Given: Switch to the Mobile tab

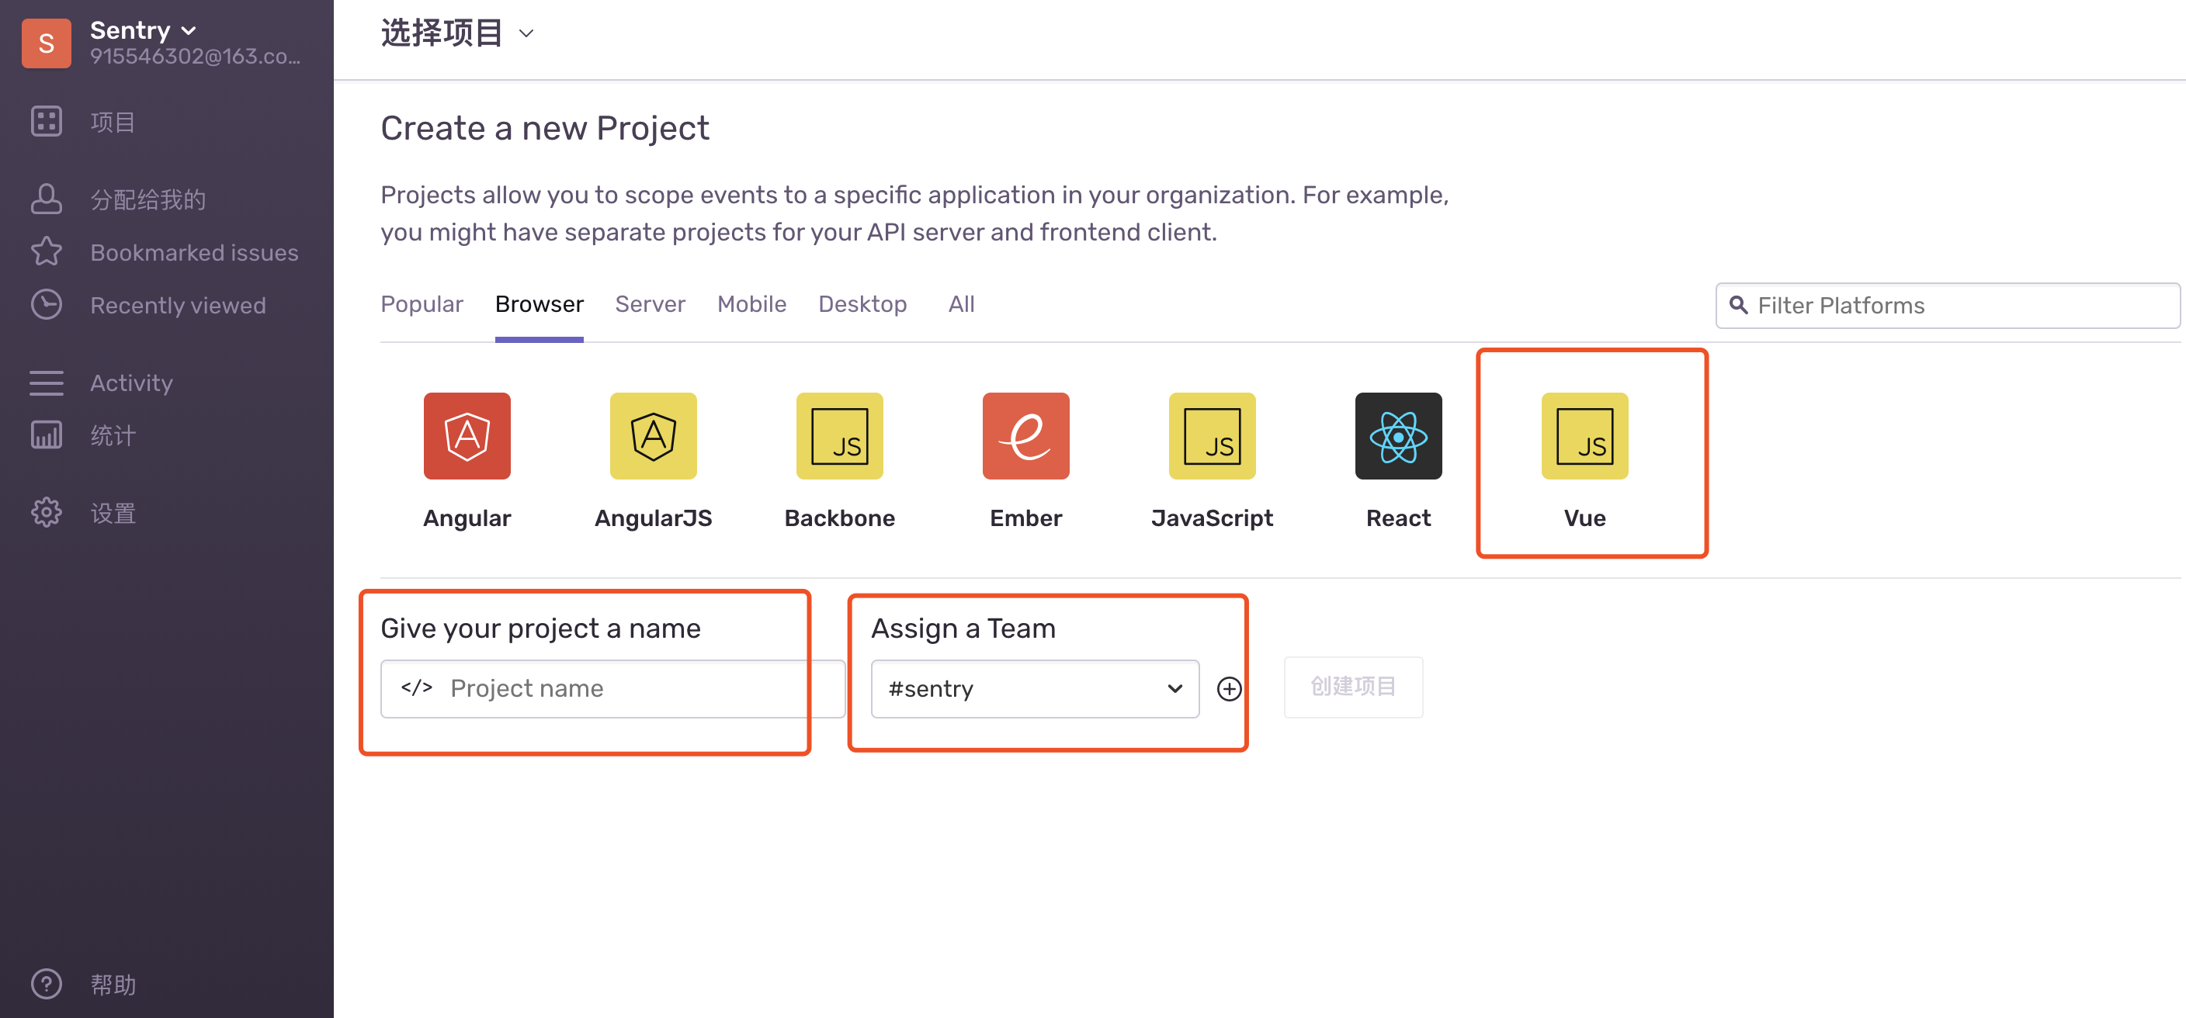Looking at the screenshot, I should pyautogui.click(x=751, y=303).
